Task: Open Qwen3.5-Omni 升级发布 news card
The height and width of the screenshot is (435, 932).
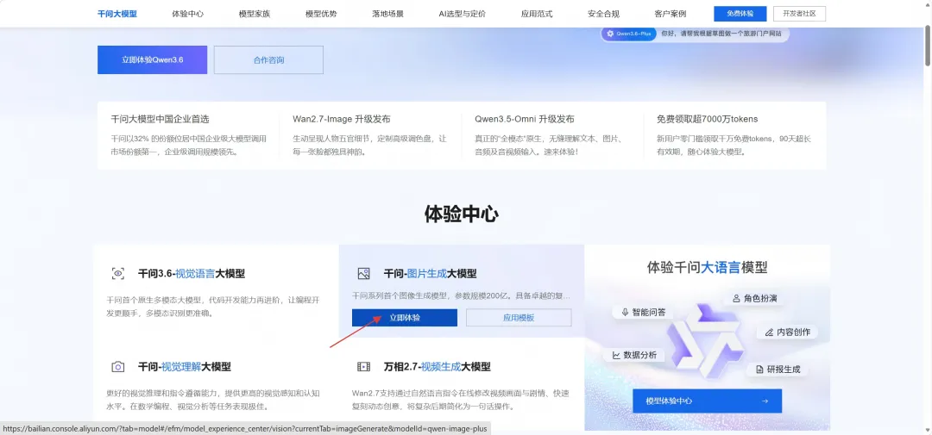Action: point(552,135)
